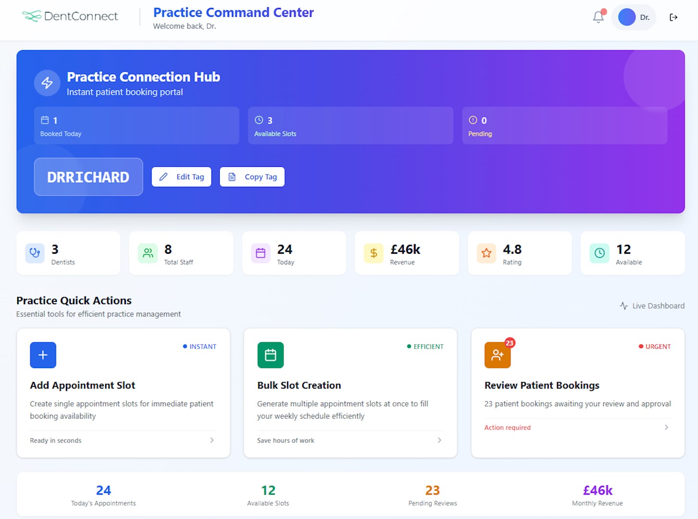The height and width of the screenshot is (519, 698).
Task: Expand the Ready in seconds chevron
Action: [x=212, y=440]
